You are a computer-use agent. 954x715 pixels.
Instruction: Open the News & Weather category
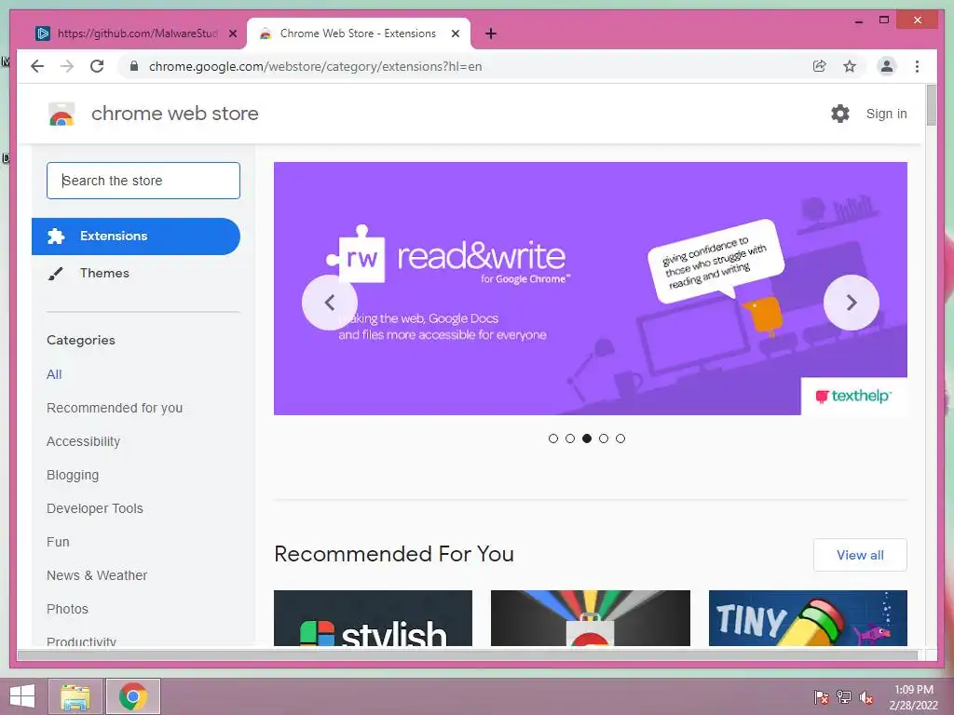97,575
